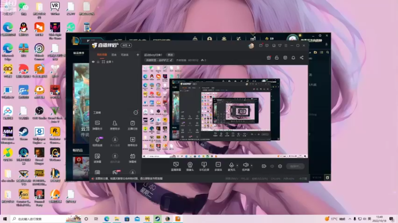Screen dimensions: 398x223
Task: Click the 17°C weather widget
Action: (335, 219)
